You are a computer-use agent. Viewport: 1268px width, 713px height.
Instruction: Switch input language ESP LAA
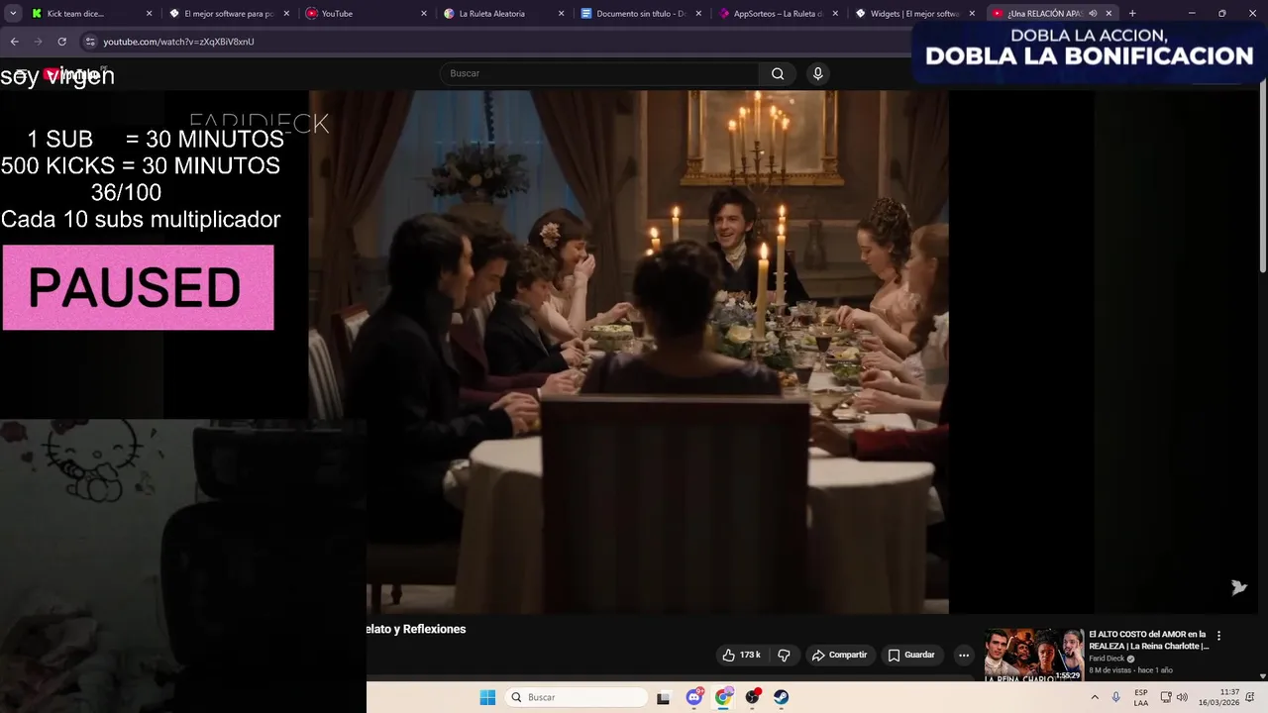click(1141, 697)
